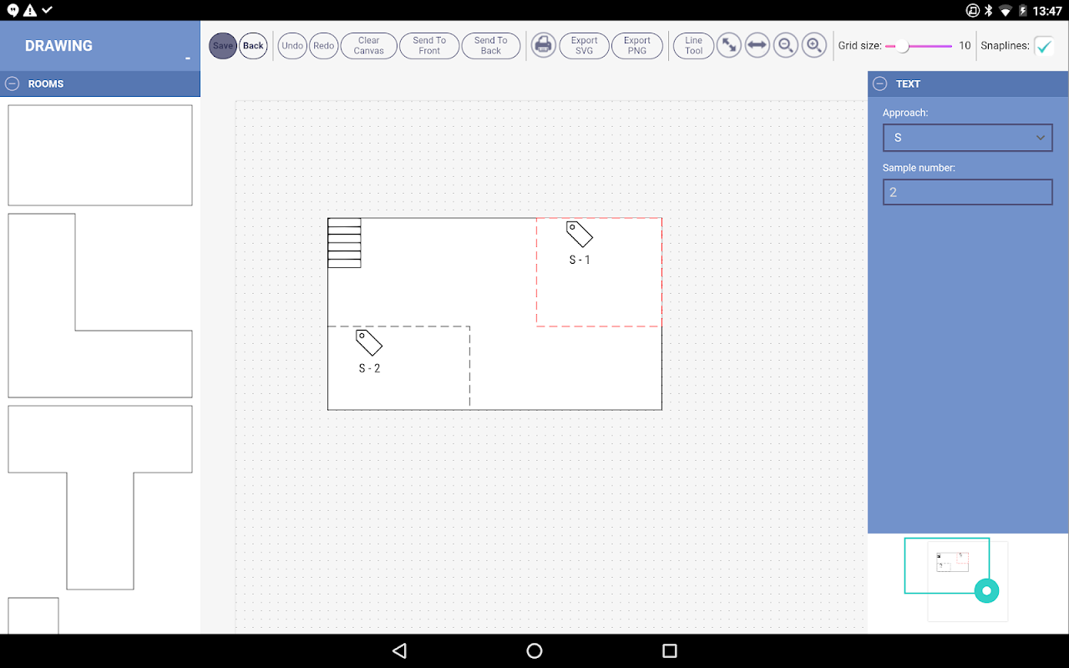Undo the last action
Screen dimensions: 1069x668
(292, 46)
